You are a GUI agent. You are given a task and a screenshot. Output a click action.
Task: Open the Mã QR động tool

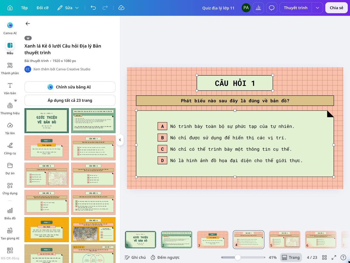coord(10,254)
